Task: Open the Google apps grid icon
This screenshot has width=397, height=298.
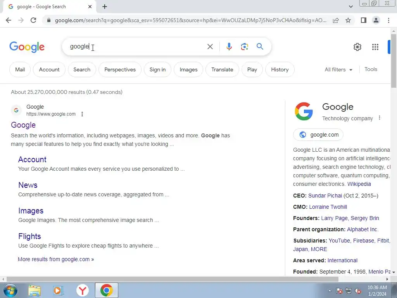Action: point(375,47)
